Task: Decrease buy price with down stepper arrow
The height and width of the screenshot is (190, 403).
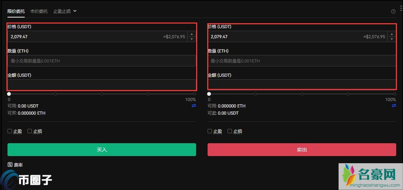Action: click(x=192, y=39)
